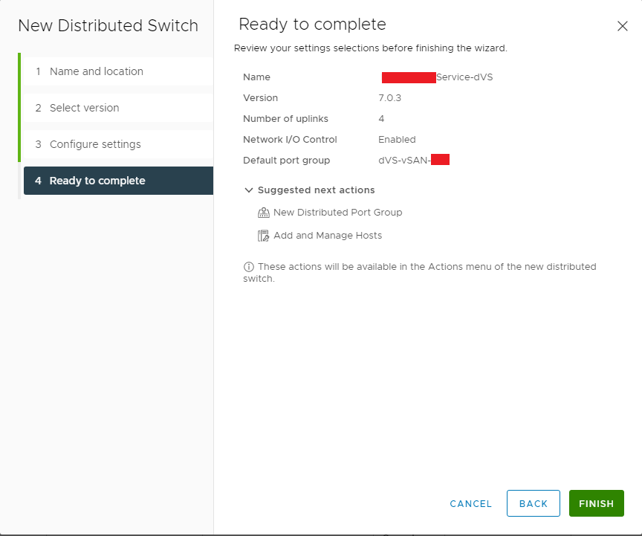Click the Number of uplinks value 4

click(x=381, y=119)
